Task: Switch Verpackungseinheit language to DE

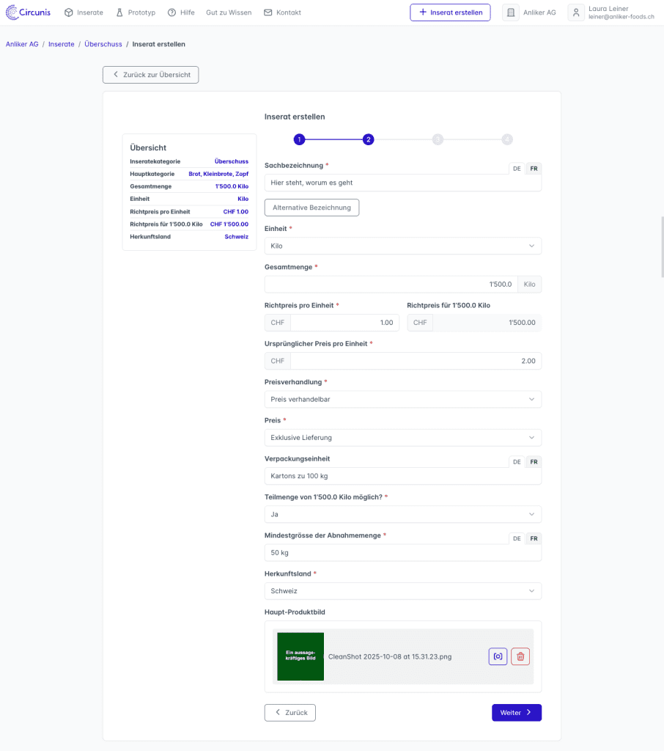Action: [517, 462]
